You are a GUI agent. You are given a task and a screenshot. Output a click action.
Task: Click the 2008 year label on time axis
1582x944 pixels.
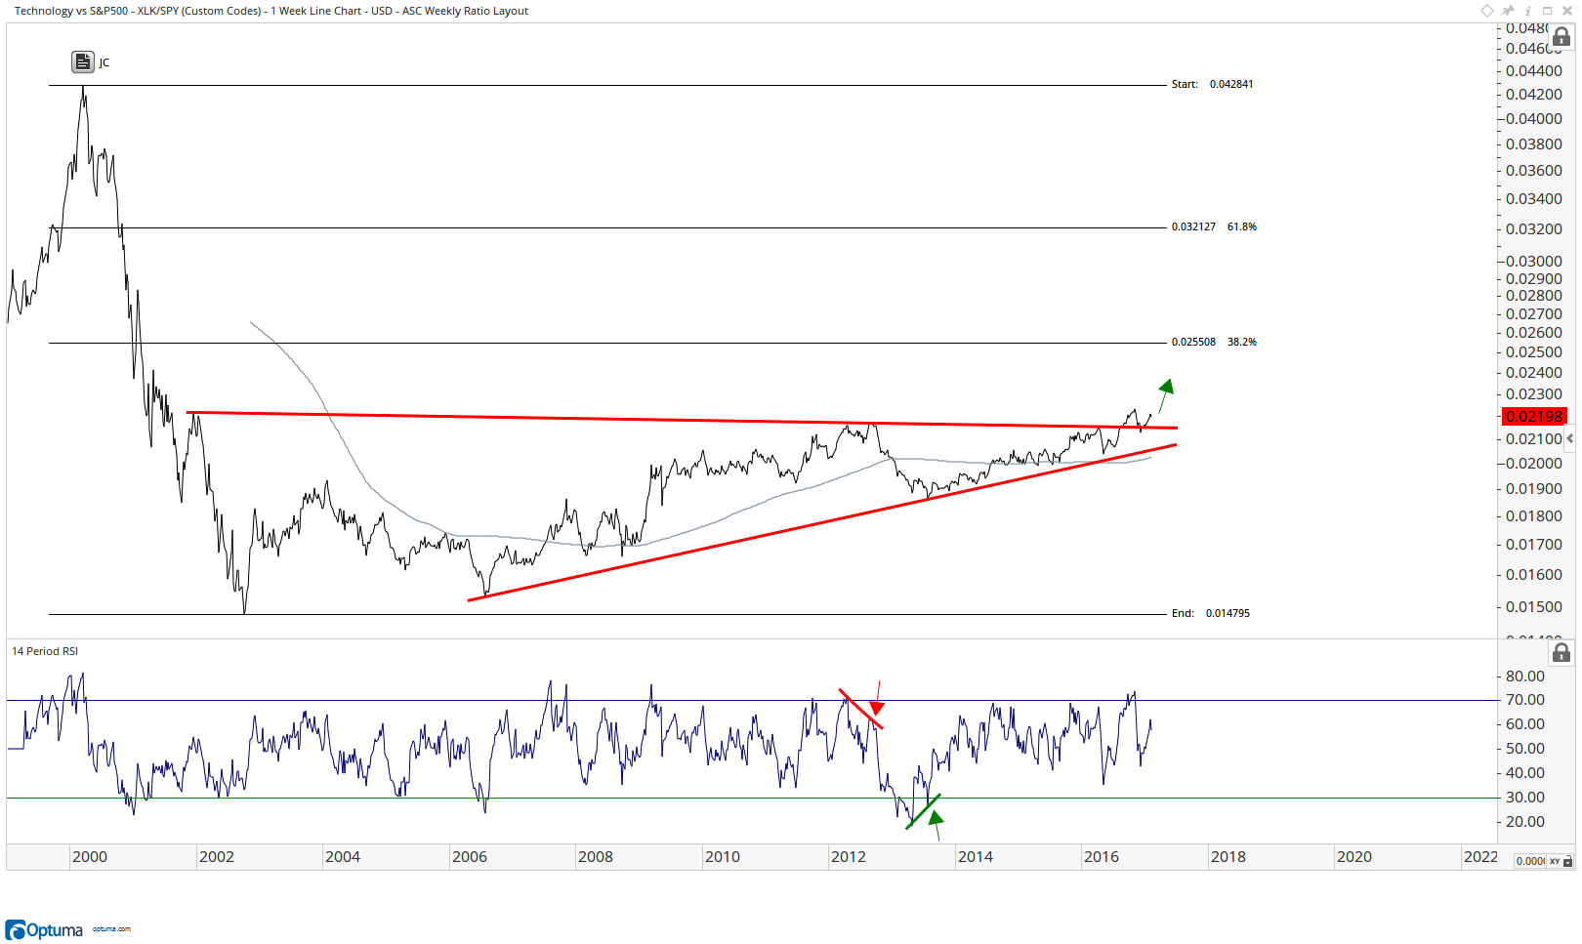[596, 857]
